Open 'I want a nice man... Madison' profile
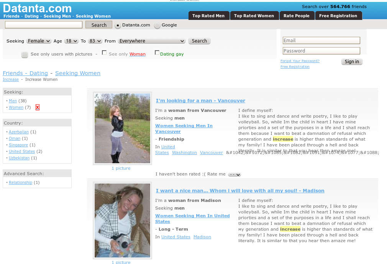Screen dimensions: 387x264 coord(240,191)
